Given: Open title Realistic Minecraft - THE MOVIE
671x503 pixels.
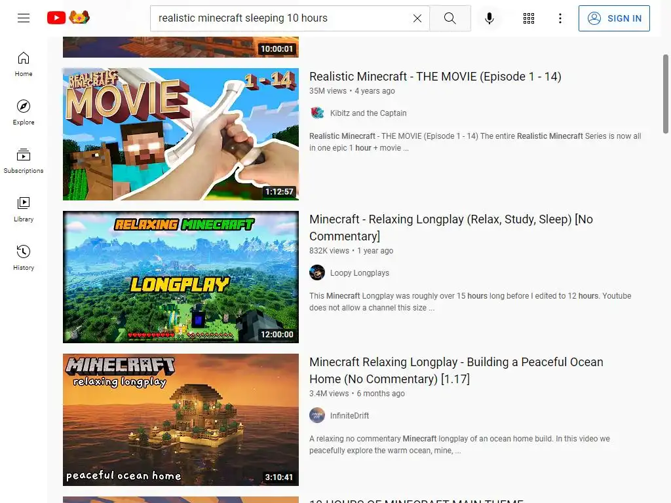Looking at the screenshot, I should point(435,77).
